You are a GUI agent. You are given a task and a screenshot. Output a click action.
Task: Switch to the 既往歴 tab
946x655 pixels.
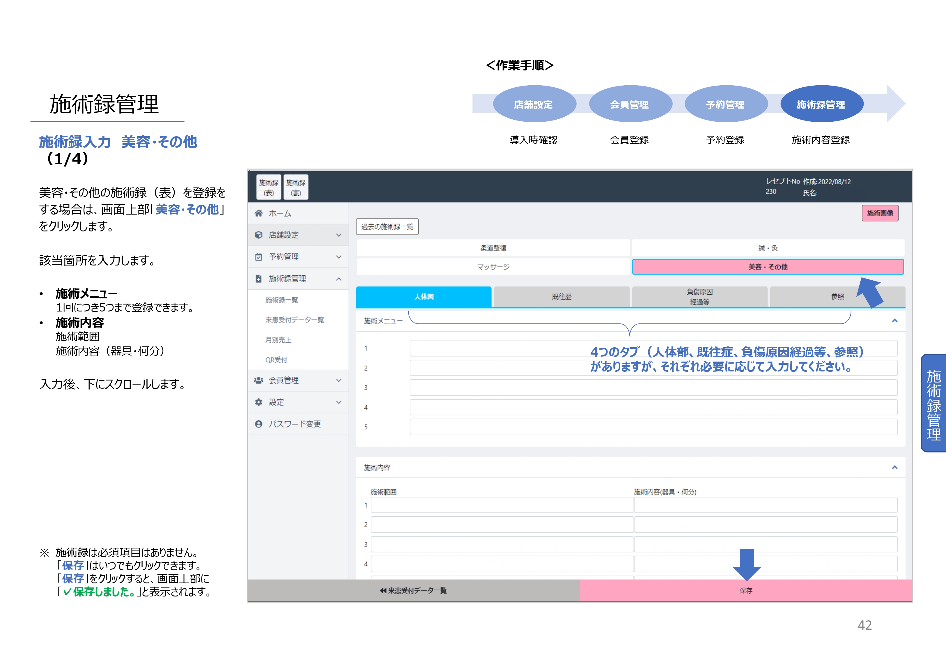coord(561,297)
